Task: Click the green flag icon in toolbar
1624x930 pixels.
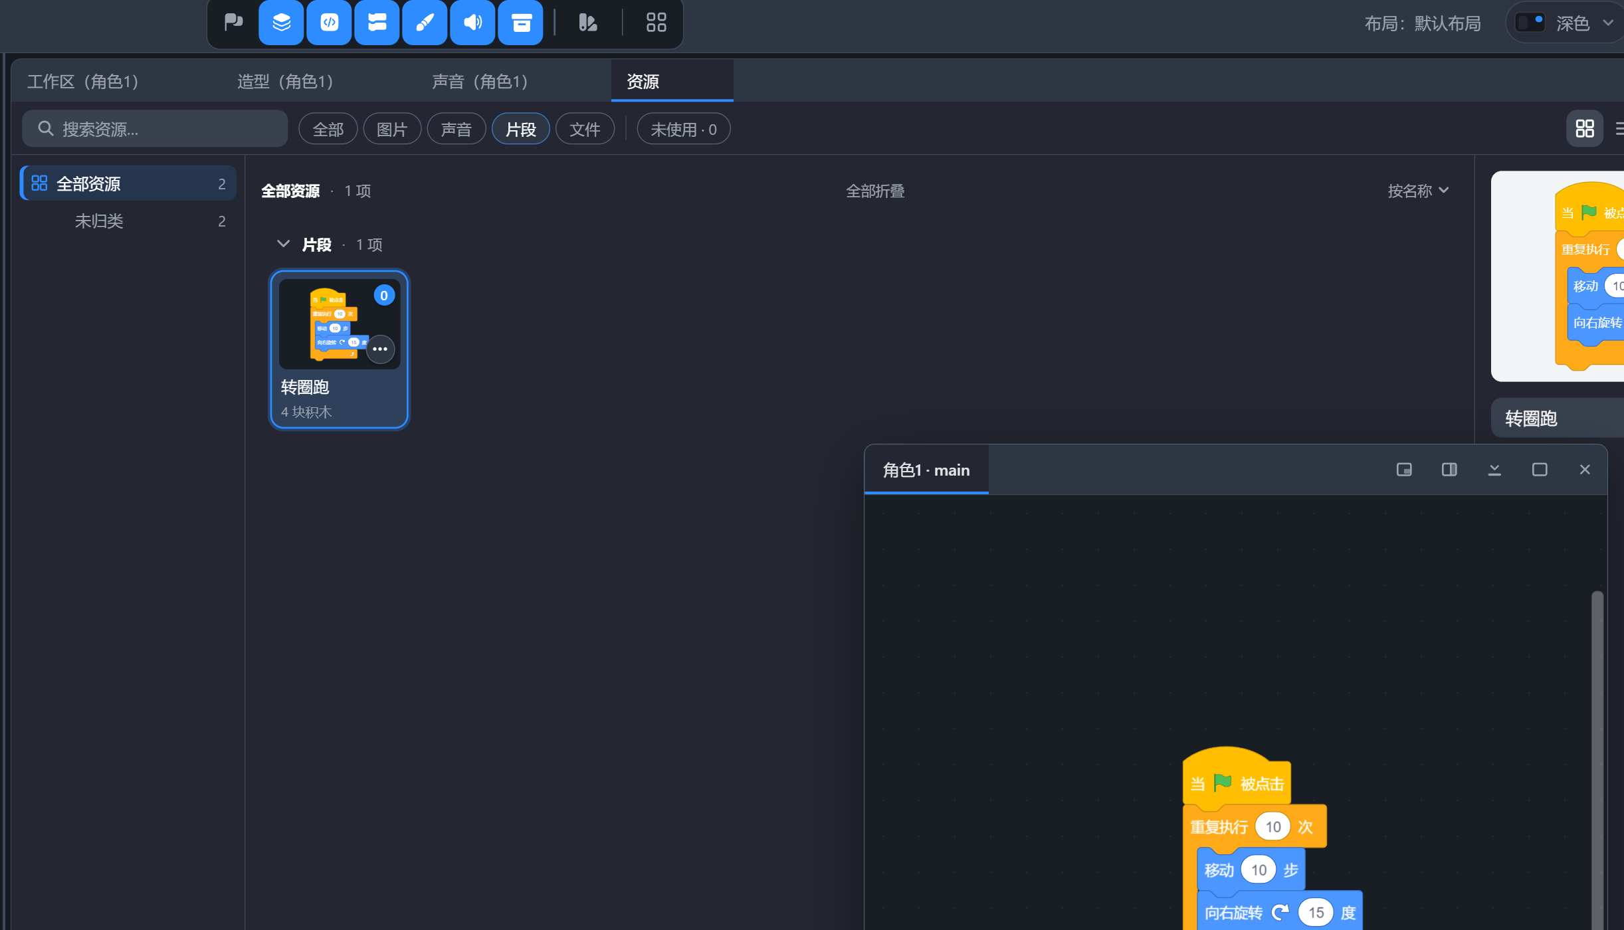Action: [x=233, y=23]
